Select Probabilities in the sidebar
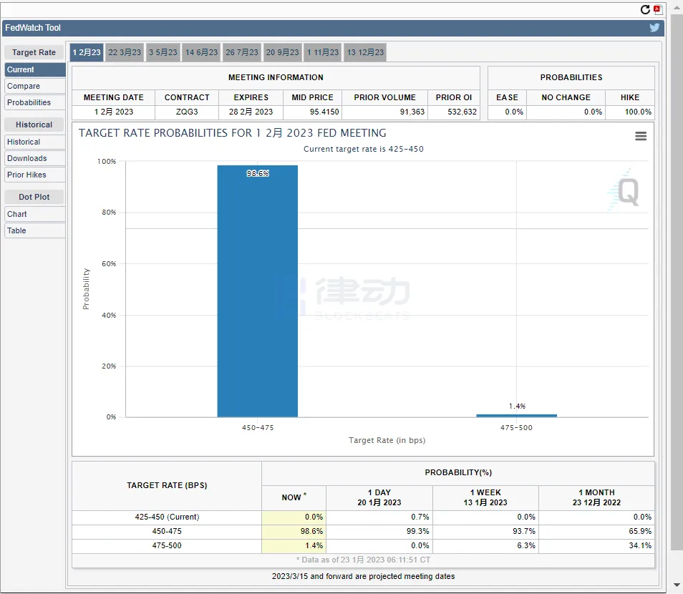Viewport: 683px width, 594px height. click(34, 102)
